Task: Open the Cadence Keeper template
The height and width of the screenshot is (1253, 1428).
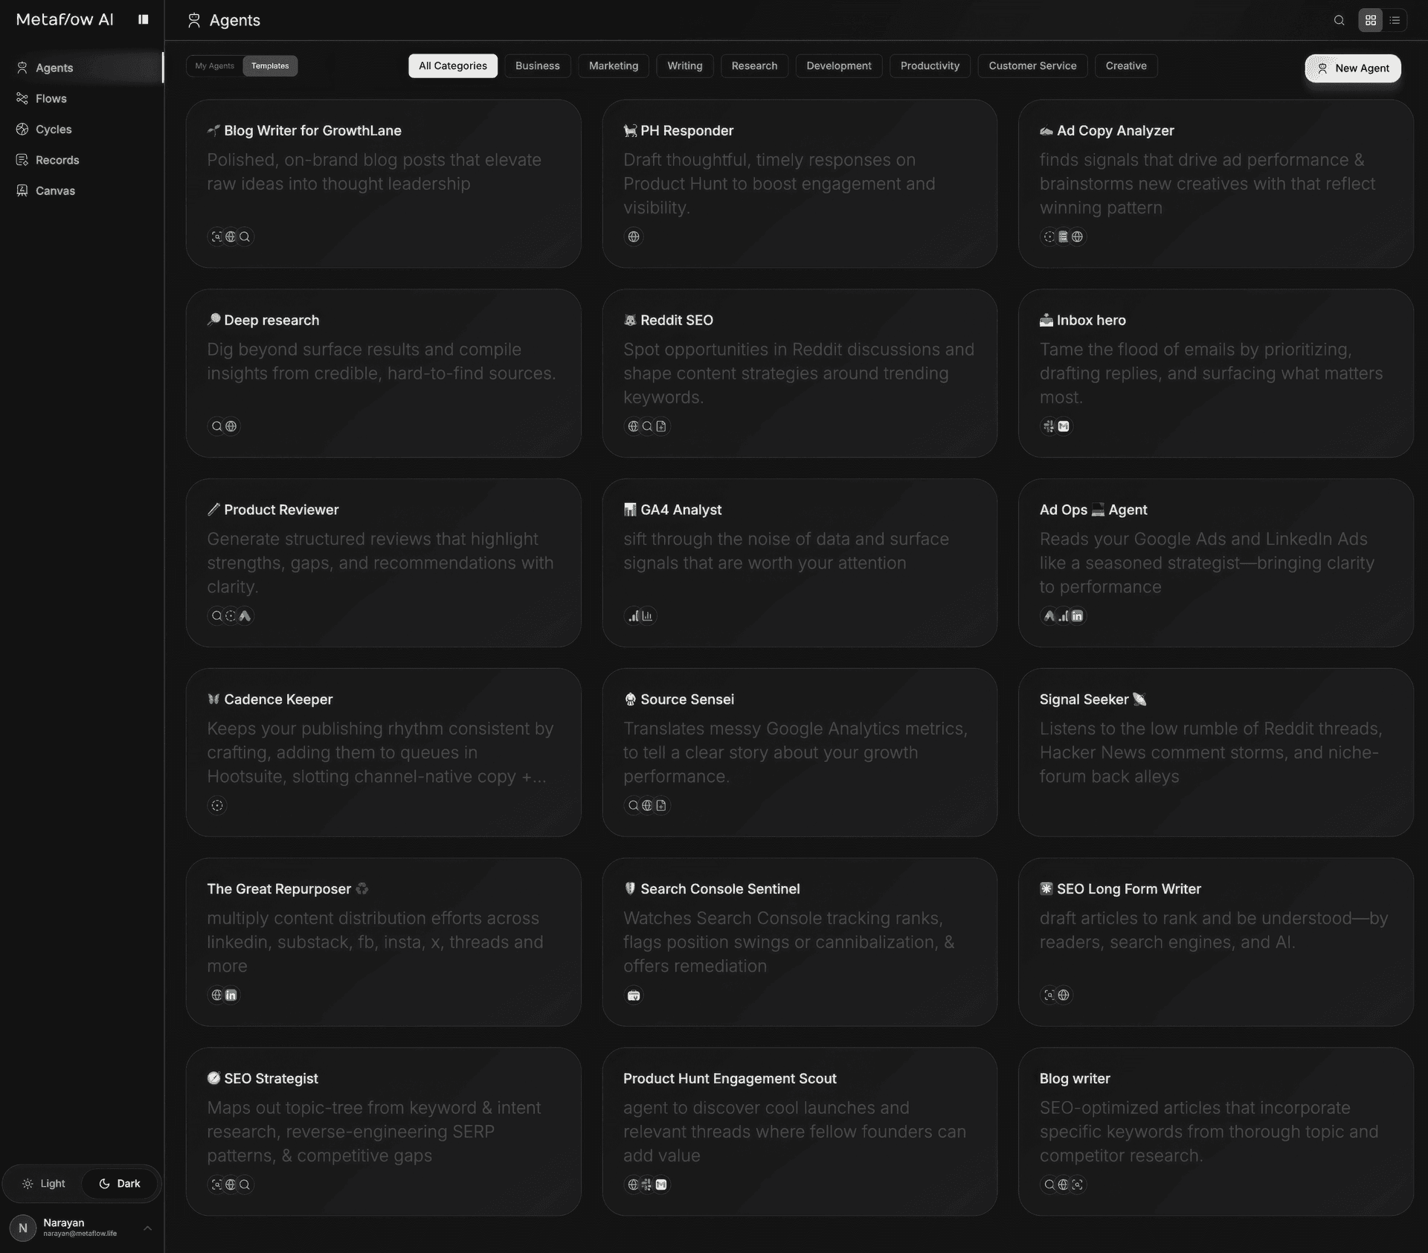Action: coord(384,752)
